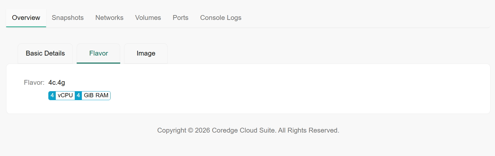Click the word Copyright in the footer
The height and width of the screenshot is (156, 495).
171,130
